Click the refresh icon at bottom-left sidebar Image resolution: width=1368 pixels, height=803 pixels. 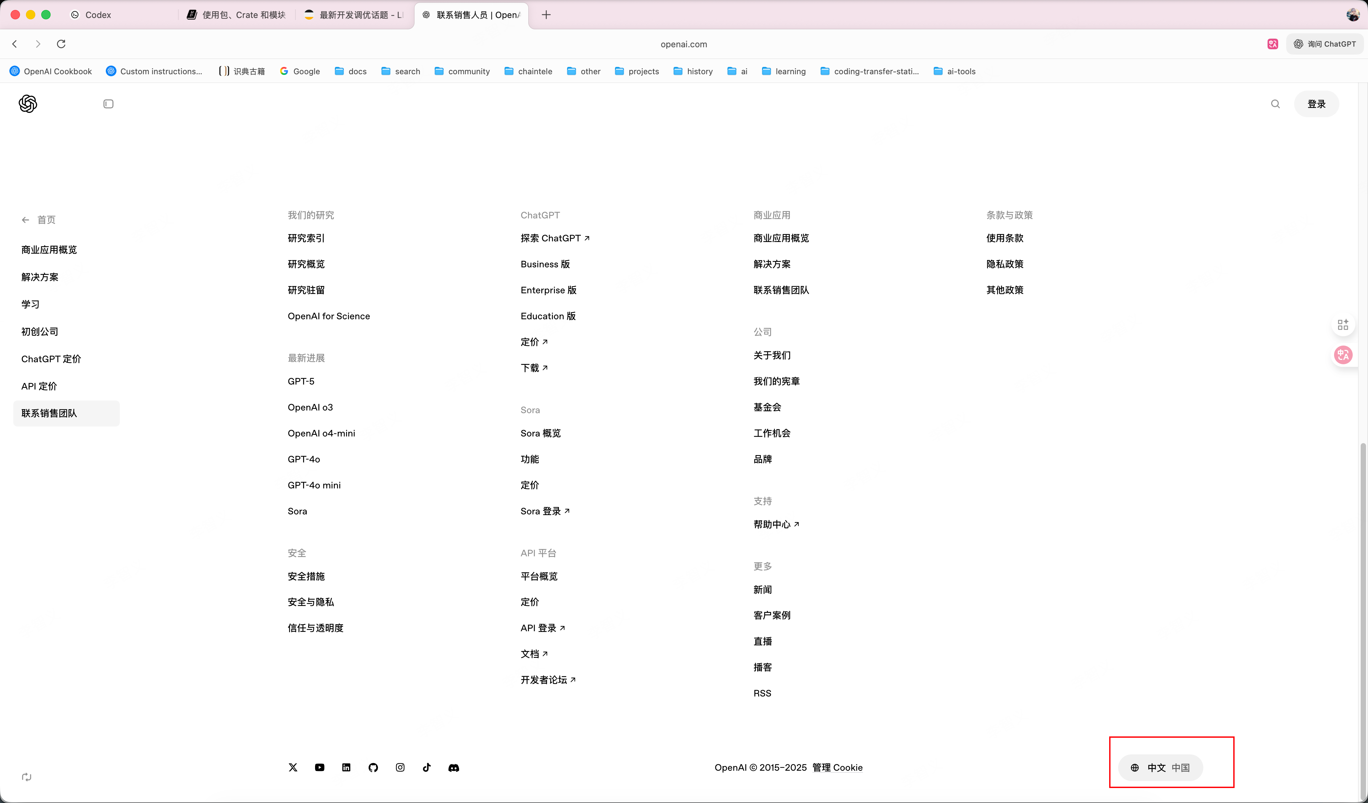(x=27, y=777)
